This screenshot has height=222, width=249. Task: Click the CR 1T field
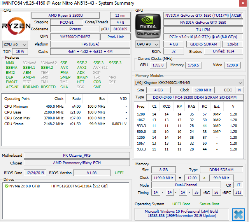click(x=238, y=185)
